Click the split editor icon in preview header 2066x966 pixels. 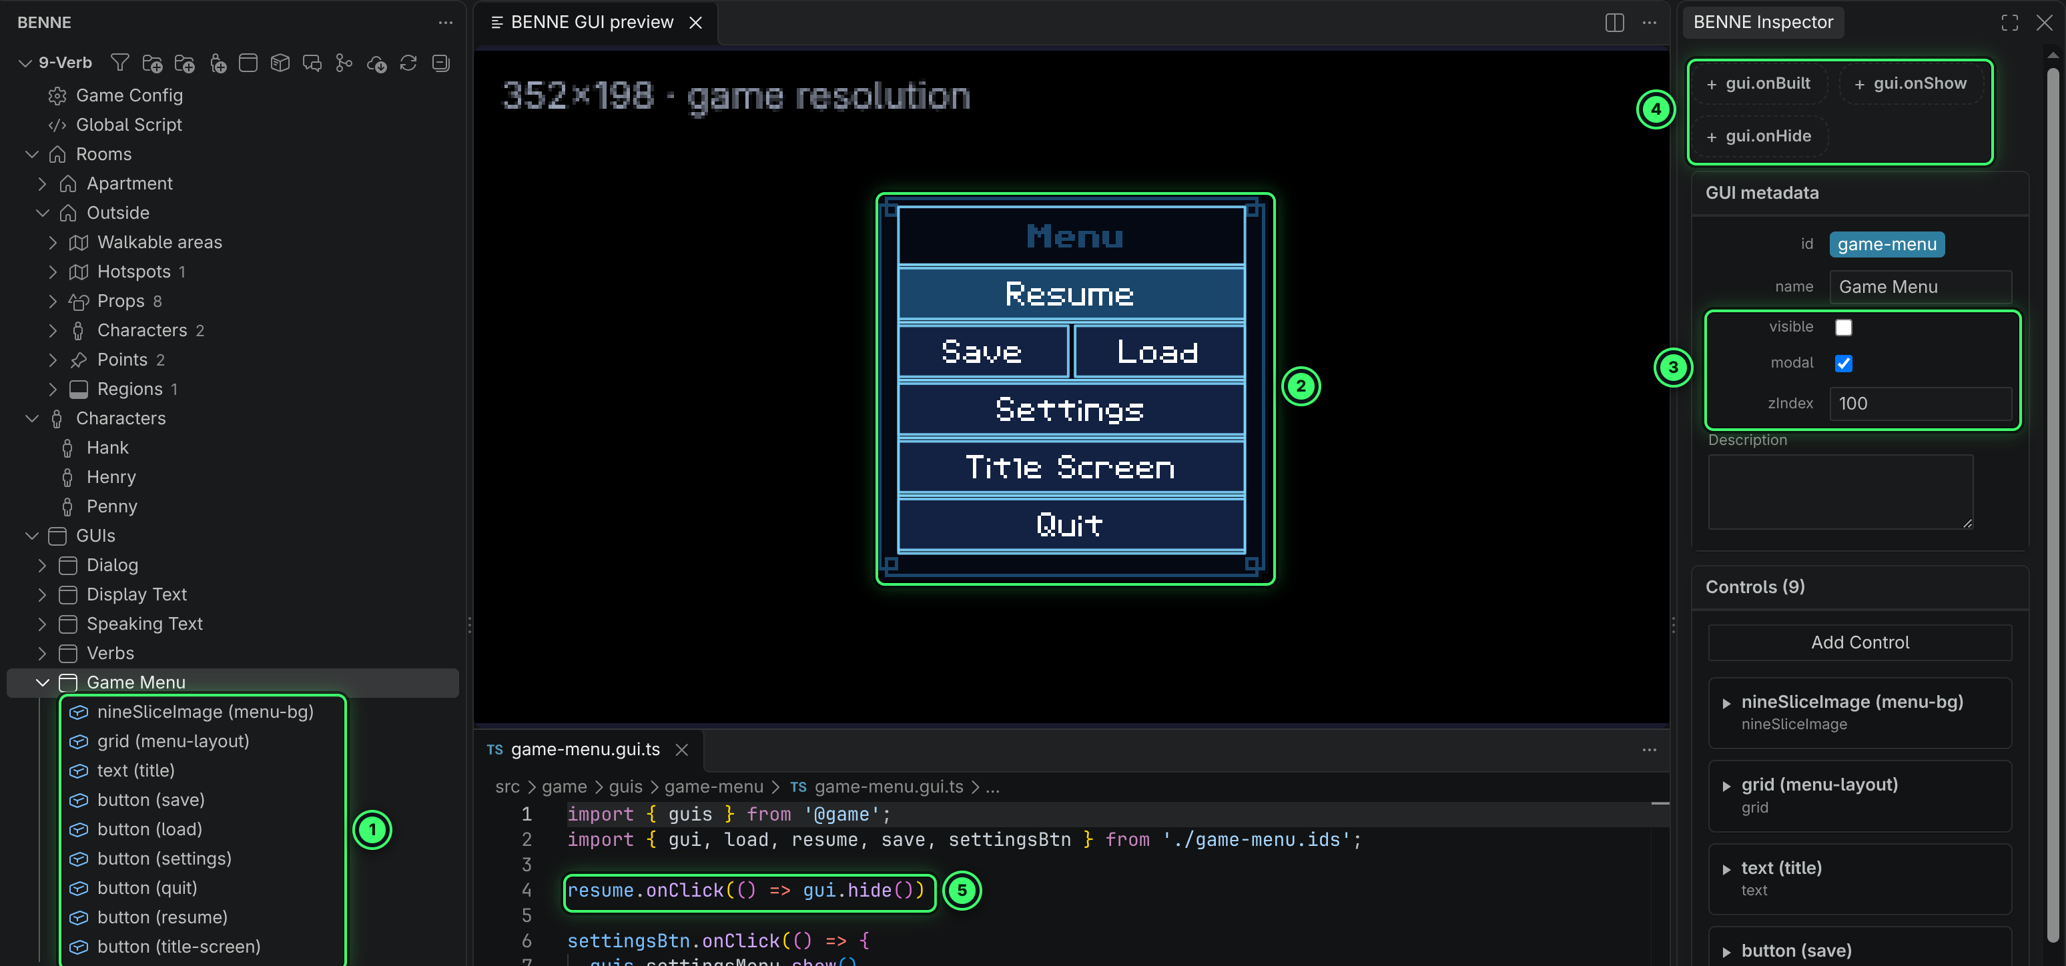click(1614, 23)
